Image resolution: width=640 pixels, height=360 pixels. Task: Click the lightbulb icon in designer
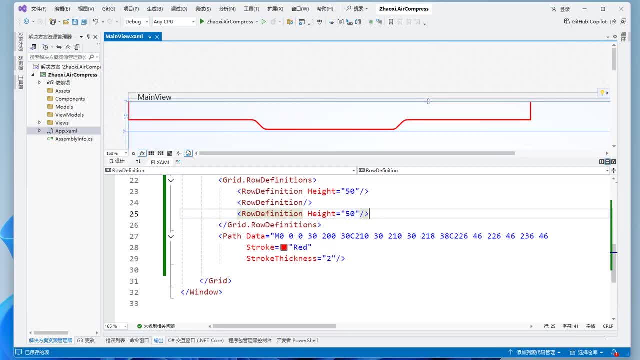point(602,93)
